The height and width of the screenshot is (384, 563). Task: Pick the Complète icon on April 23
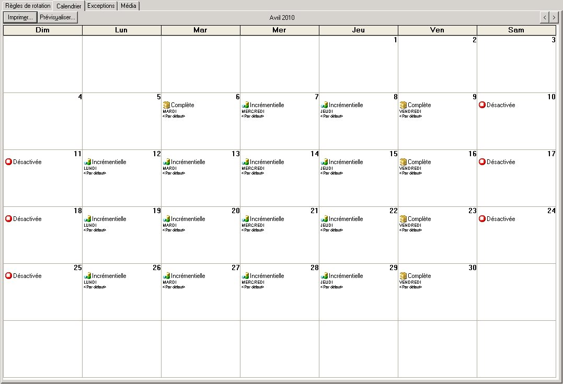403,218
